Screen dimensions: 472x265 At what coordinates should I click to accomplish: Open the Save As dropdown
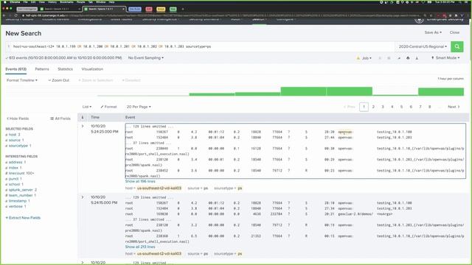[433, 32]
